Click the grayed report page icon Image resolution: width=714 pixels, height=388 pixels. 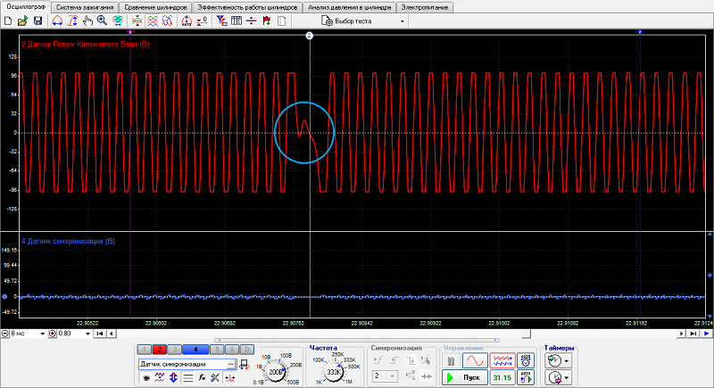(282, 21)
